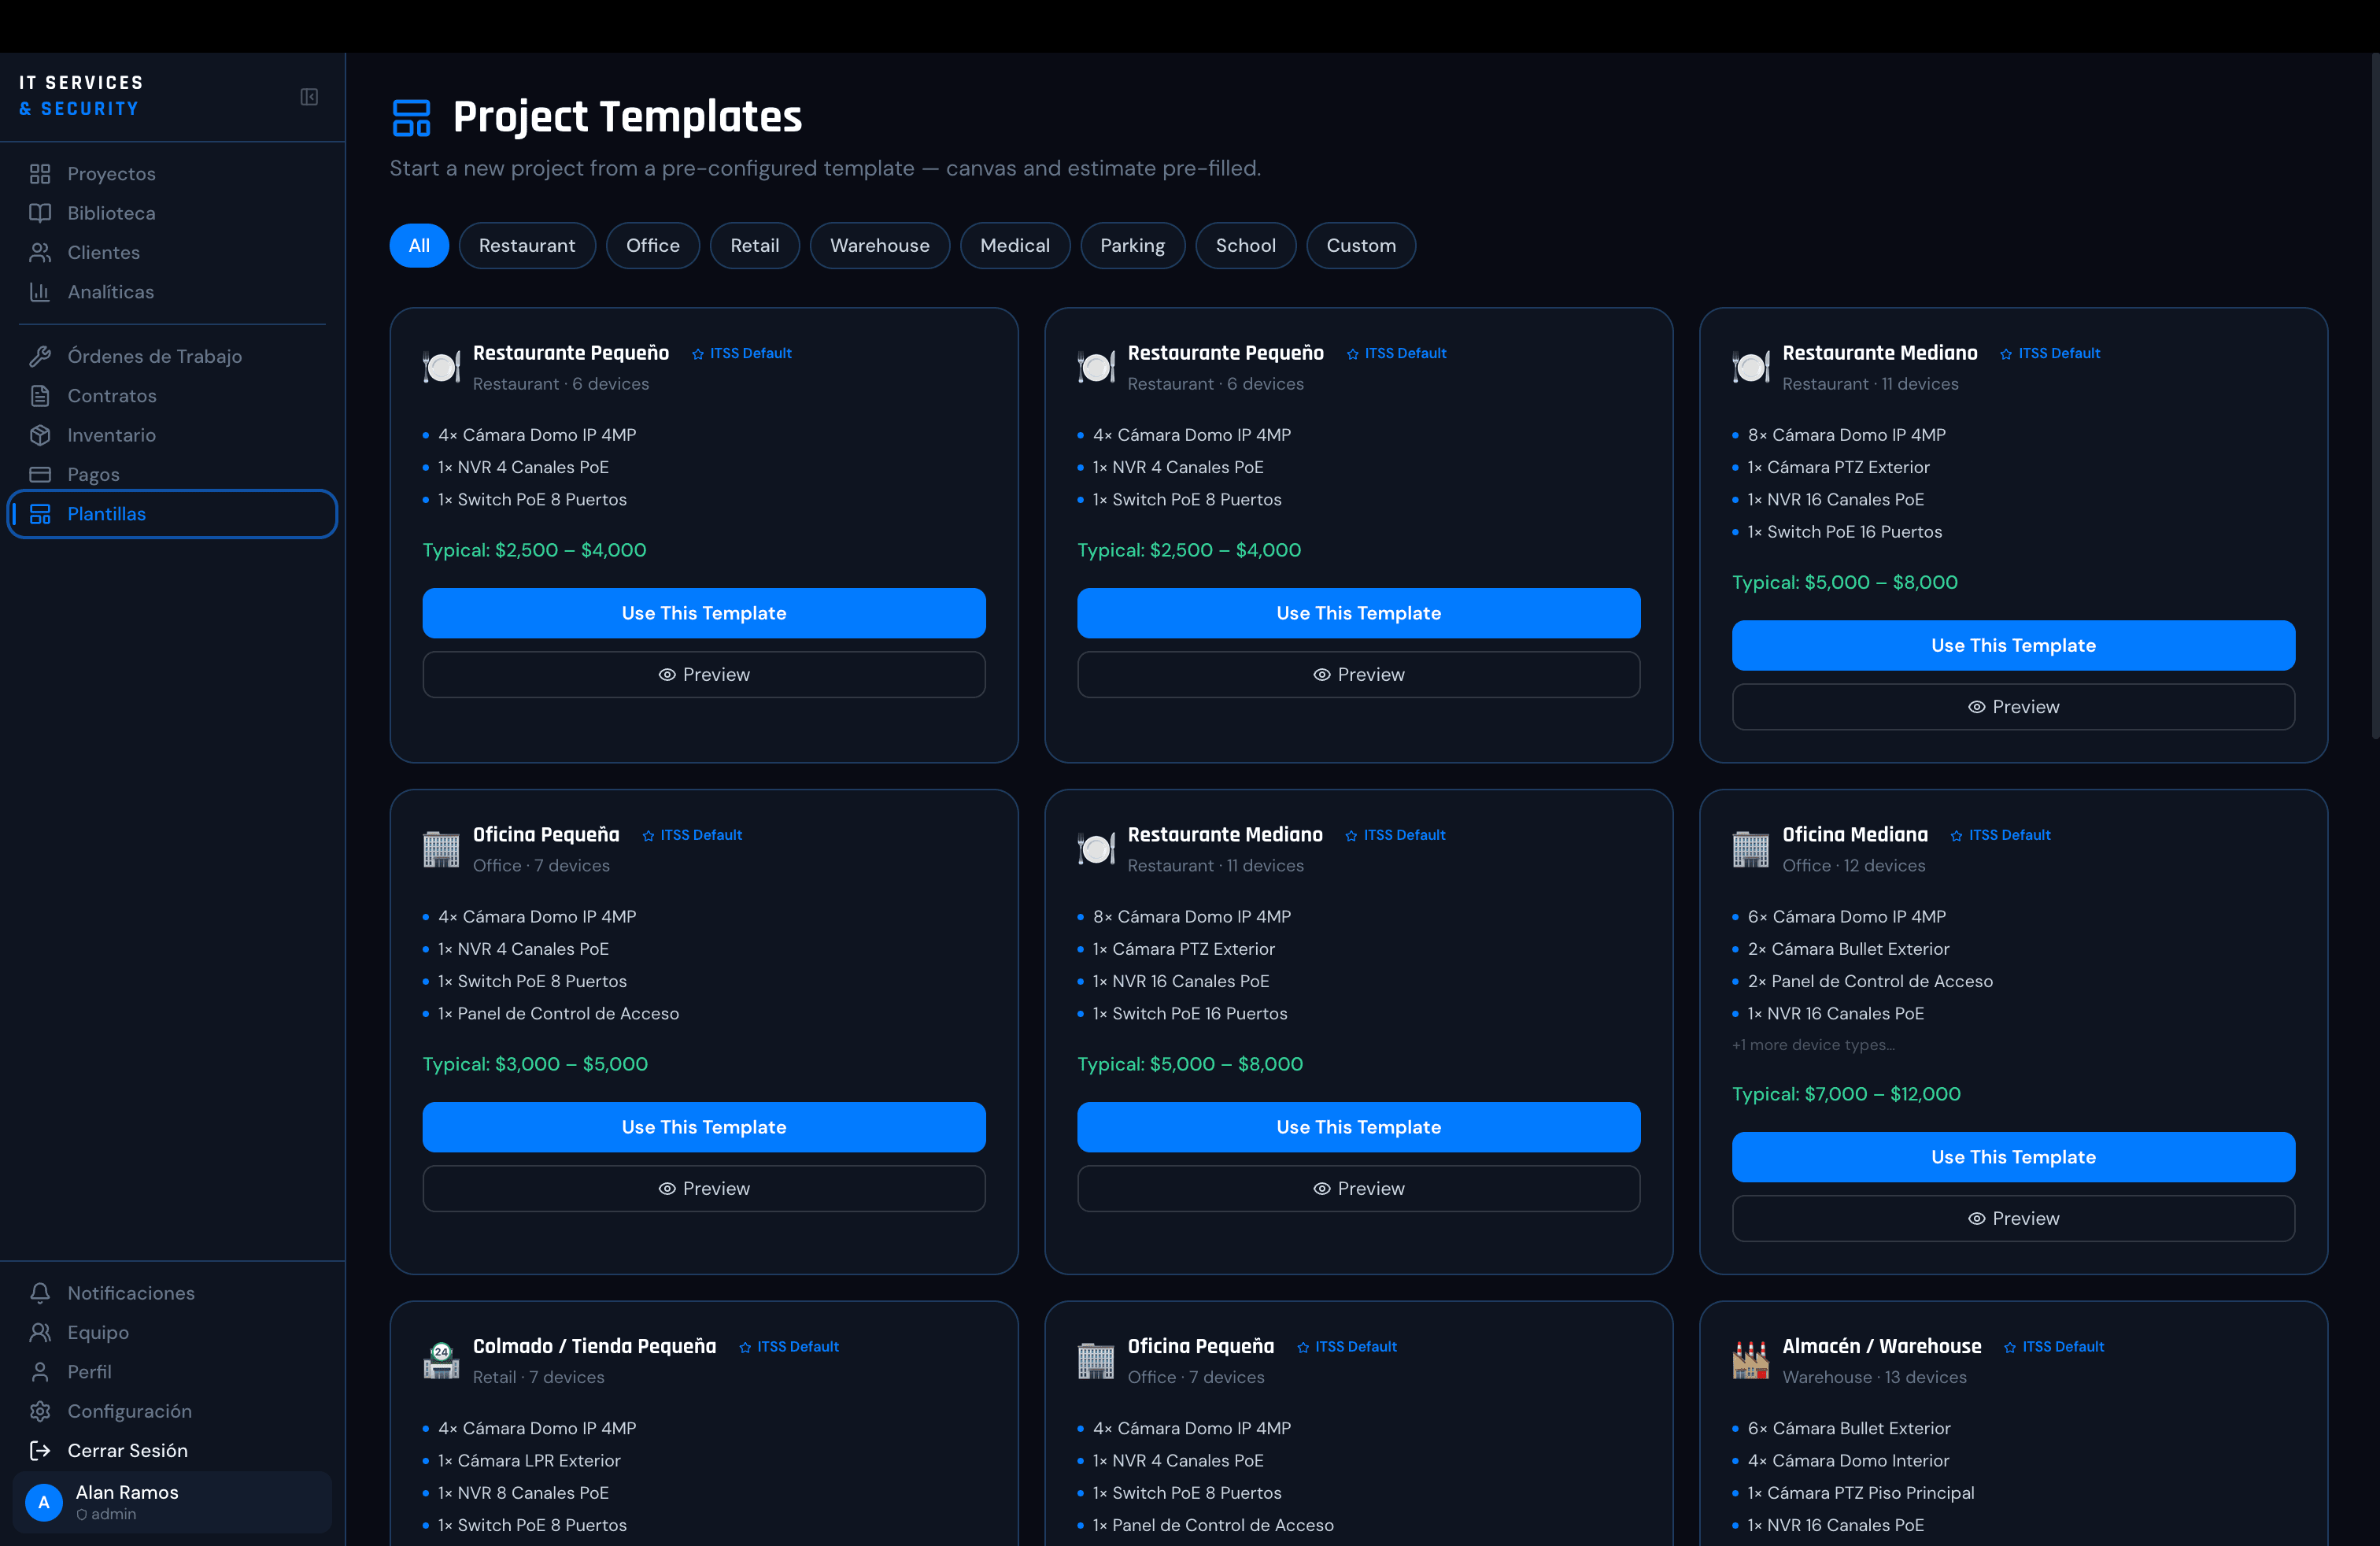Click the Almacén / Warehouse card title
The image size is (2380, 1546).
click(x=1882, y=1346)
